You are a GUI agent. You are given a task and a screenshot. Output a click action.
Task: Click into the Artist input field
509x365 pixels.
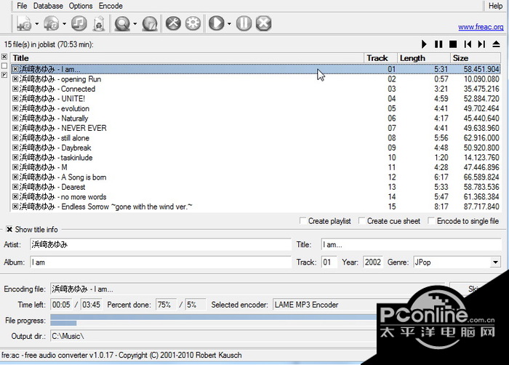161,244
